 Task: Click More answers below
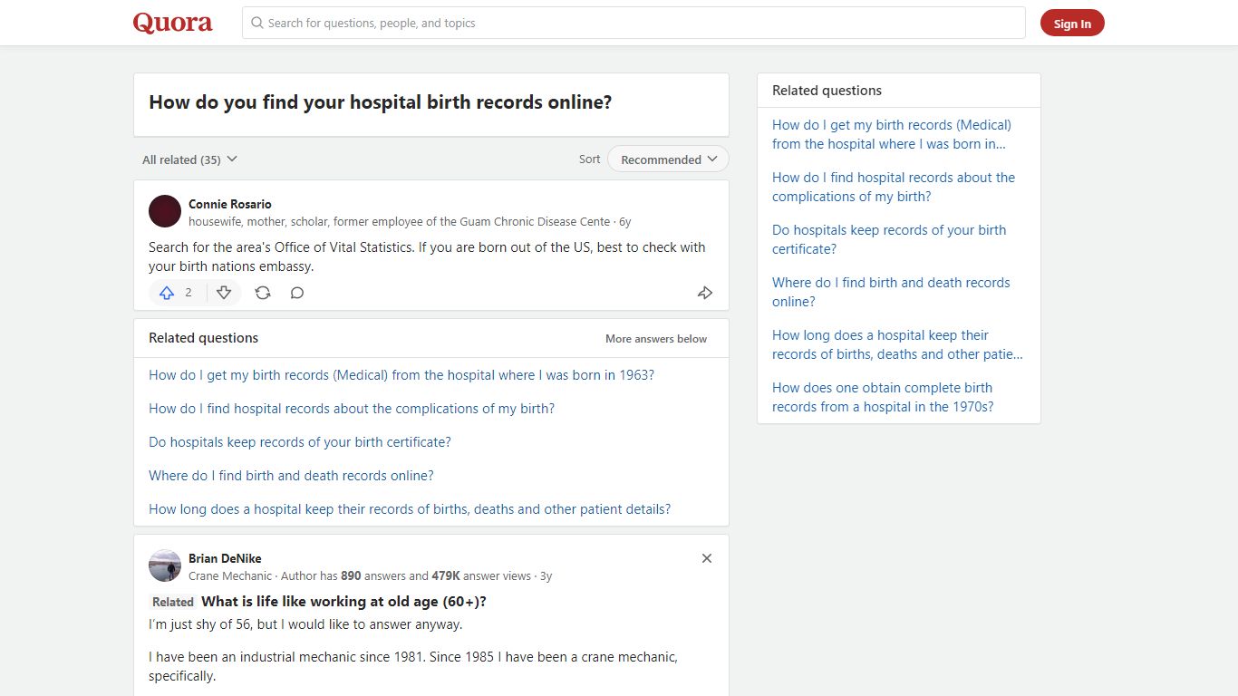coord(656,339)
